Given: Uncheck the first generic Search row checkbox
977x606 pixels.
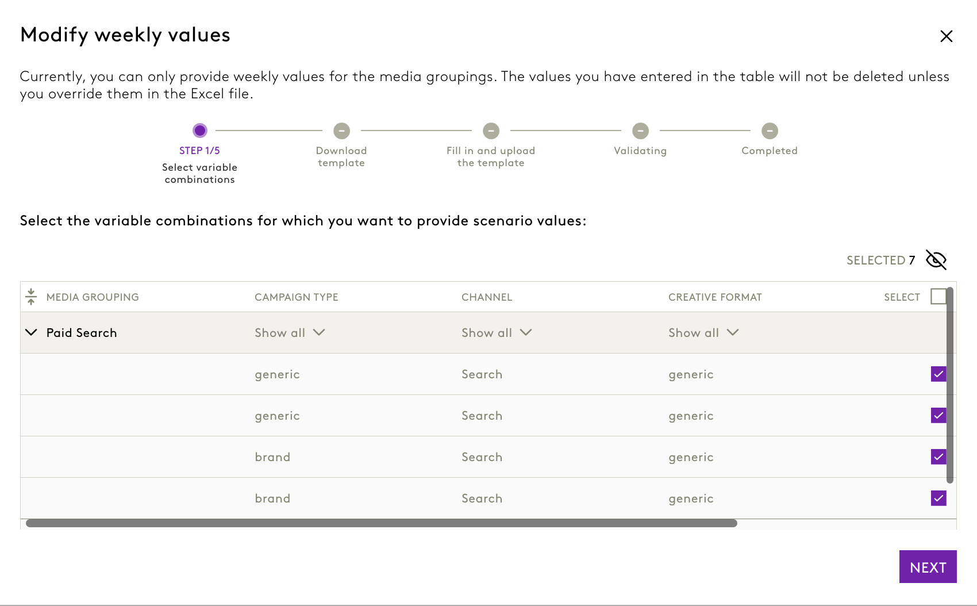Looking at the screenshot, I should (938, 374).
